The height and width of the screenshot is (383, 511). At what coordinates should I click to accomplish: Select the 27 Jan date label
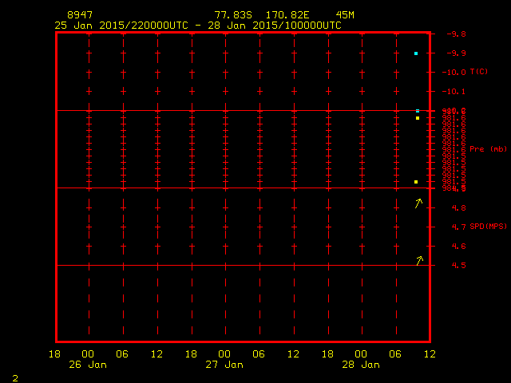click(x=224, y=365)
